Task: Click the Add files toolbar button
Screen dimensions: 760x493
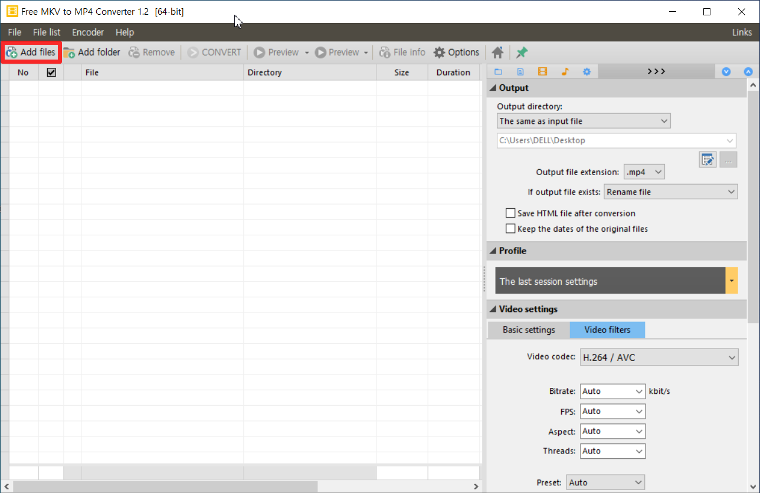Action: pyautogui.click(x=31, y=52)
